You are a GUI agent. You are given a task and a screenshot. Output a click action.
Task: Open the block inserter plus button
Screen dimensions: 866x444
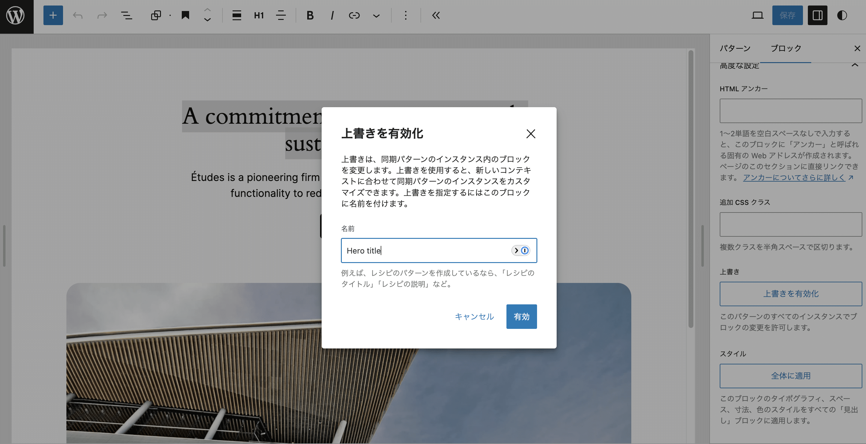[53, 16]
